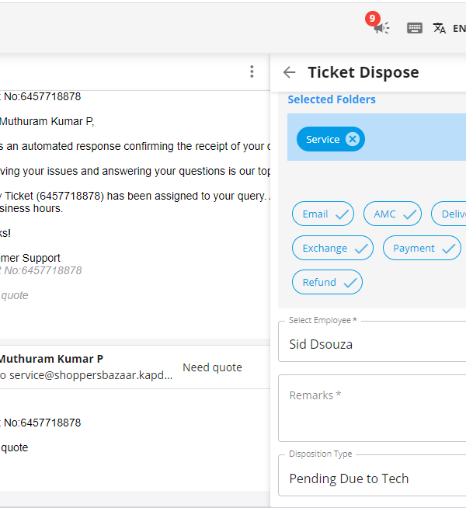Viewport: 466px width, 508px height.
Task: Remove the Service folder chip
Action: pos(353,139)
